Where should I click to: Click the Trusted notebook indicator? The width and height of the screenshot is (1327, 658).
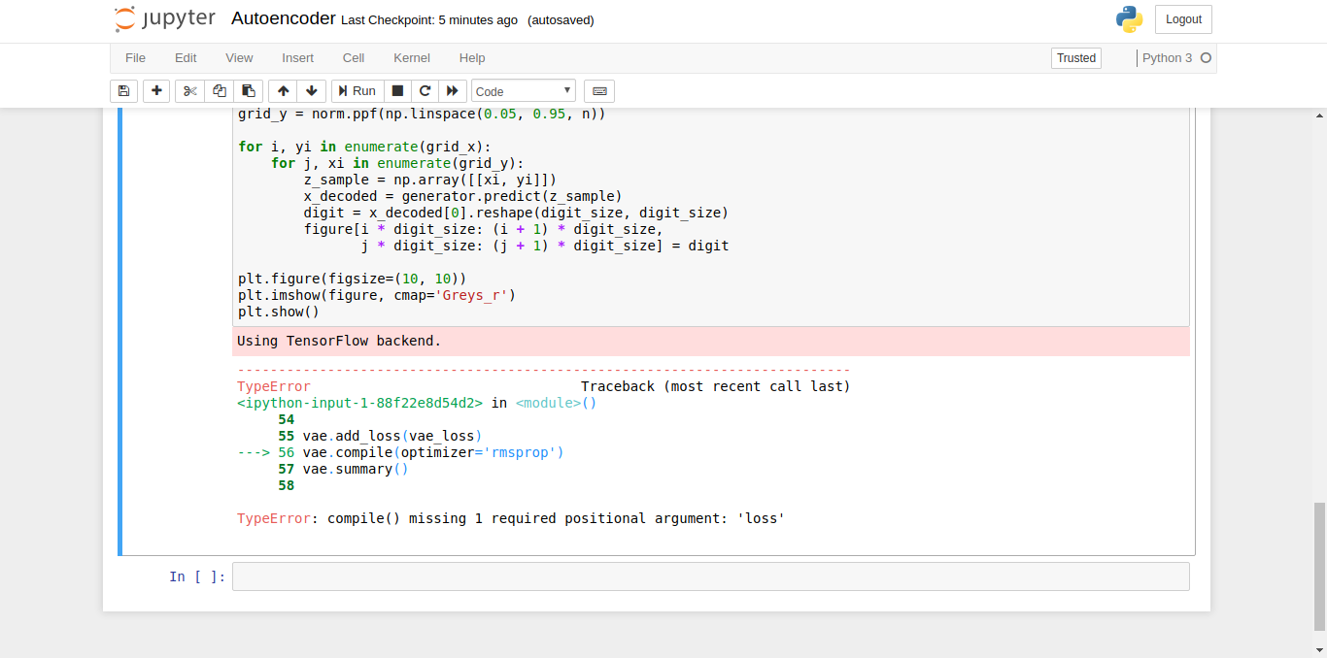tap(1075, 57)
